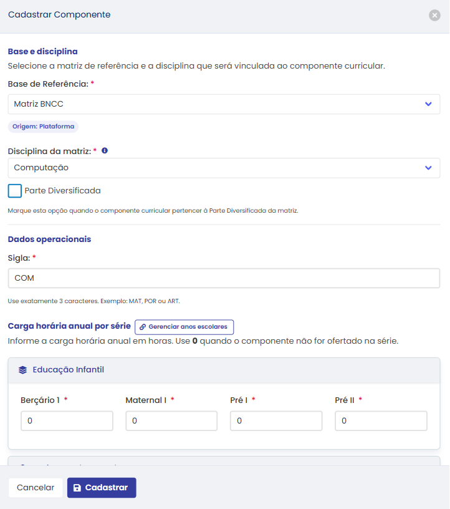Click the info icon beside Disciplina da matriz
Screen dimensions: 450x509
coord(105,150)
